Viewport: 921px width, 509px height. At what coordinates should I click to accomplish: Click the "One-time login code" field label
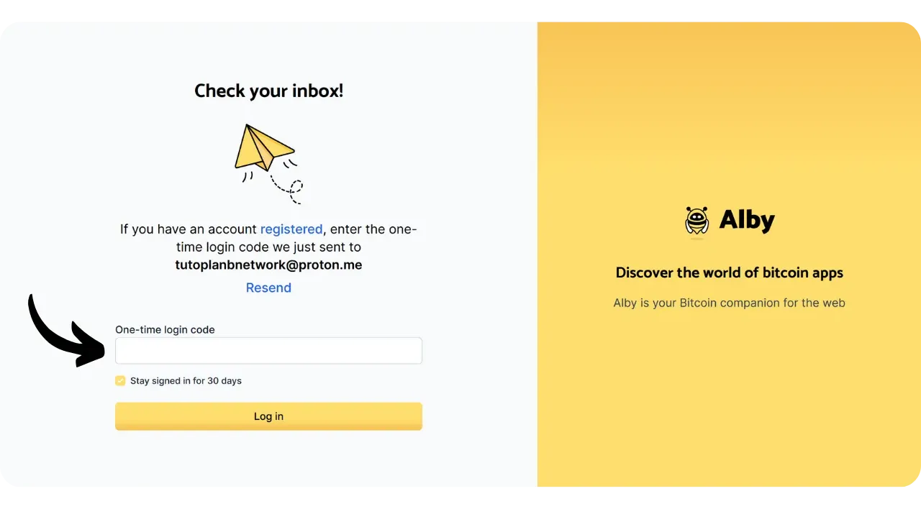coord(165,330)
